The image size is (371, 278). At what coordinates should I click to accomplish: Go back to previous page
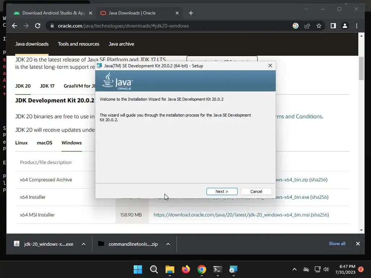point(14,26)
